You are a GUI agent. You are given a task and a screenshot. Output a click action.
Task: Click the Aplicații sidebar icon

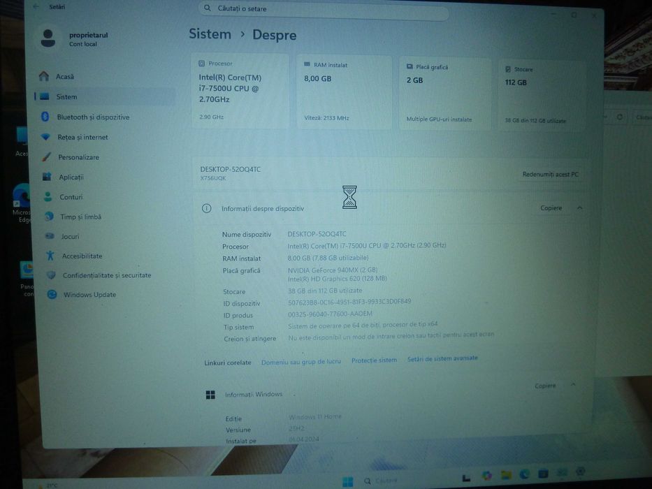click(47, 177)
